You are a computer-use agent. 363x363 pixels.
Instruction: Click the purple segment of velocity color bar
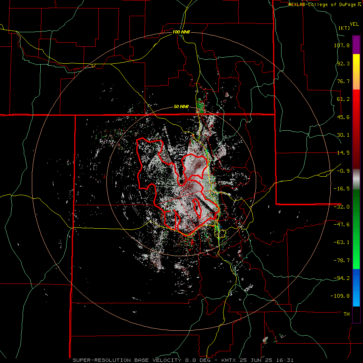click(356, 45)
